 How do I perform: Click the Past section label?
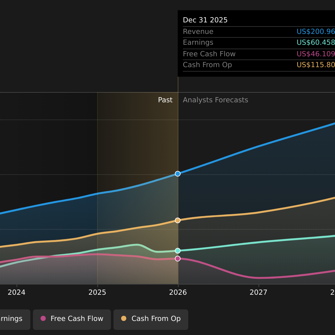[165, 100]
